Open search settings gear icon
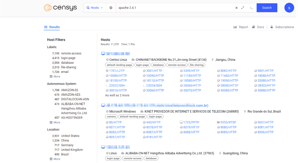Screen dimensions: 298x163 point(111,8)
